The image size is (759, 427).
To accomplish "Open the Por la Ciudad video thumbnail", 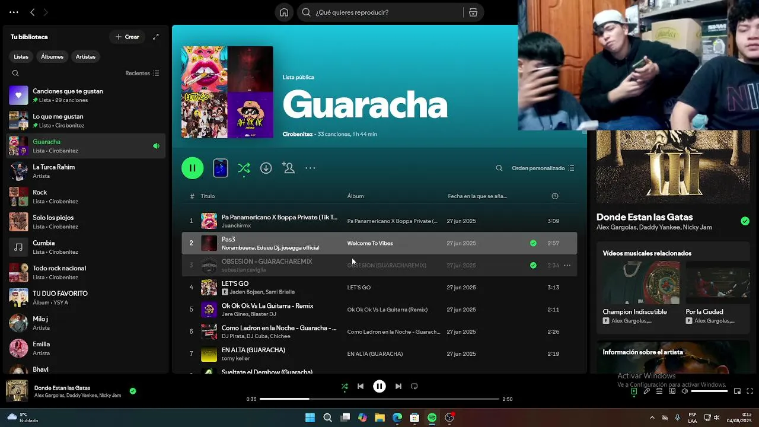I will [x=718, y=282].
